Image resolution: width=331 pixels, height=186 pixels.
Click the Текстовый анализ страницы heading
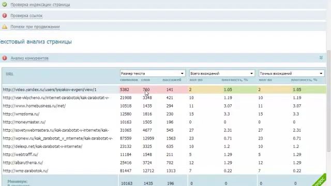click(36, 41)
